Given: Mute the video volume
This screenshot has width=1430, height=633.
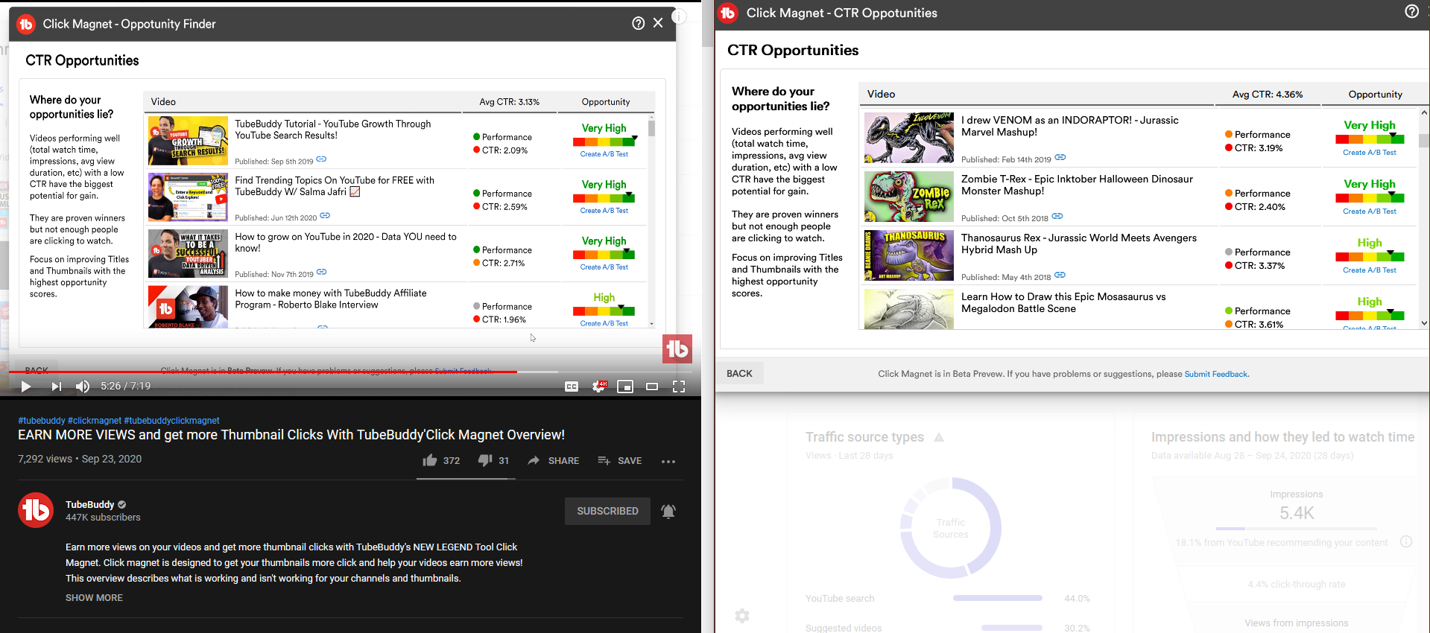Looking at the screenshot, I should (x=83, y=386).
